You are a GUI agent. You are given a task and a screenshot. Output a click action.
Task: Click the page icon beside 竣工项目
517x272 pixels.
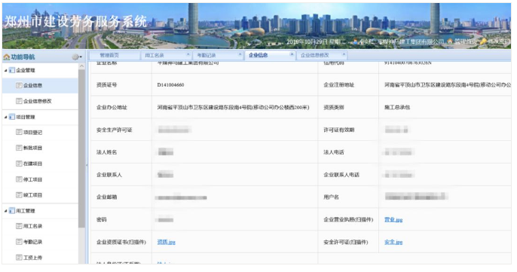19,195
